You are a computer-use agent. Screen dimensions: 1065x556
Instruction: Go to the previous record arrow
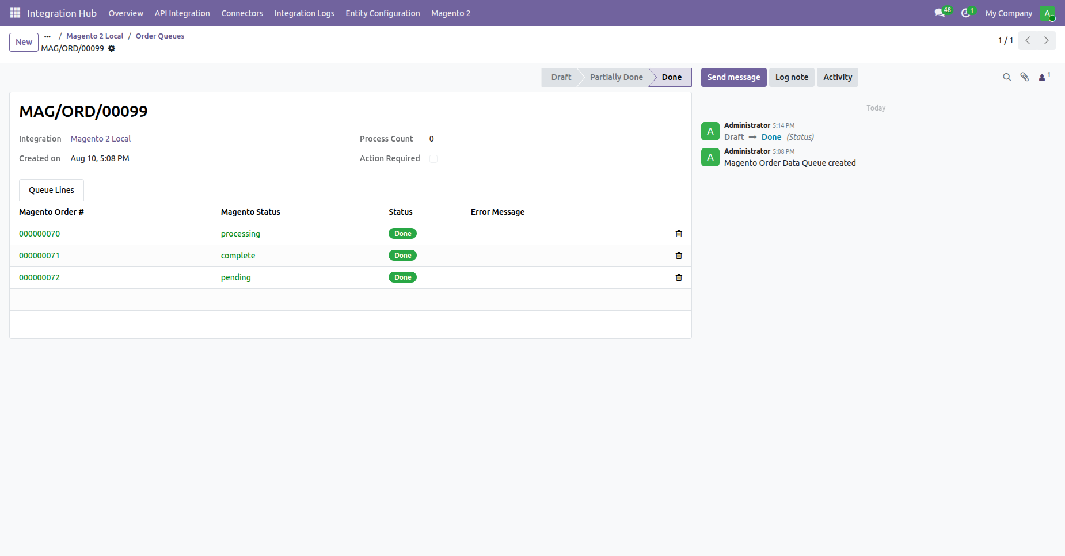point(1028,40)
